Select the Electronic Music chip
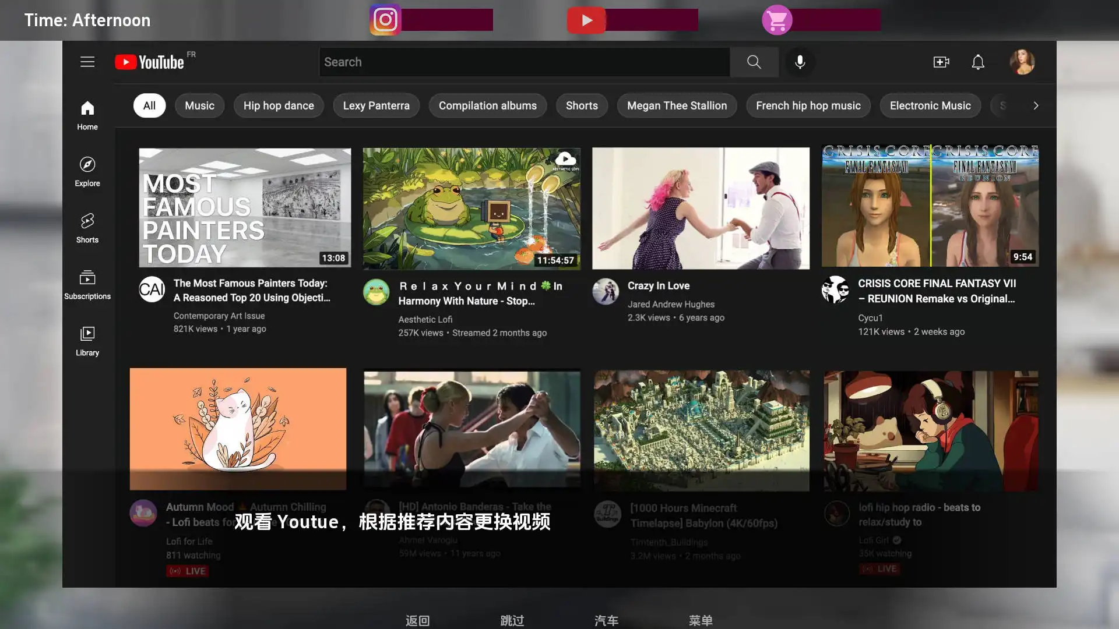The width and height of the screenshot is (1119, 629). 930,105
